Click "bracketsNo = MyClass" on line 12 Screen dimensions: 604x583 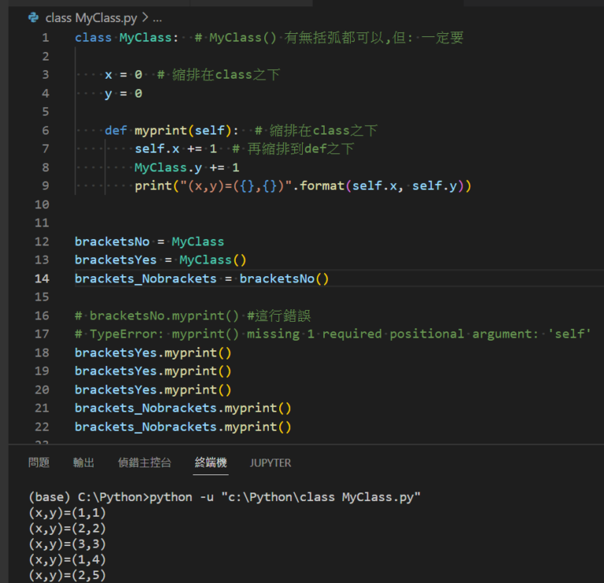coord(149,242)
